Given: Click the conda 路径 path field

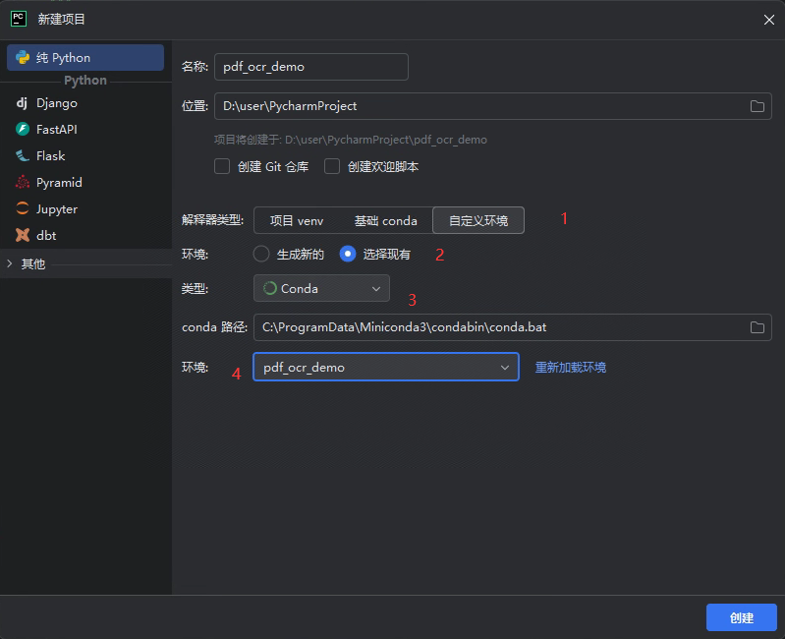Looking at the screenshot, I should pyautogui.click(x=513, y=327).
